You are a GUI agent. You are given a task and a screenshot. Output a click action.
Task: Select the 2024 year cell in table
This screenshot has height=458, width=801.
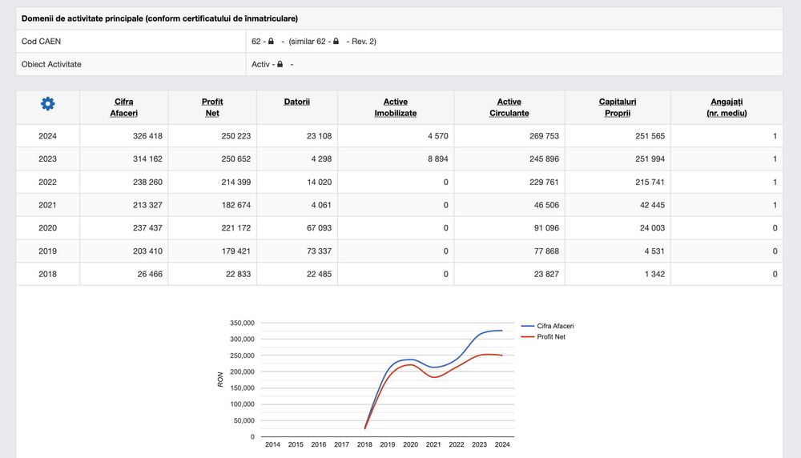[x=47, y=136]
